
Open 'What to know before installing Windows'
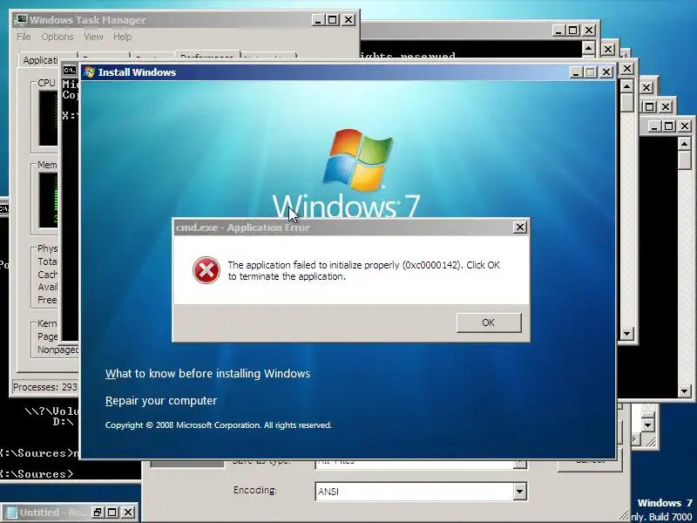coord(207,374)
